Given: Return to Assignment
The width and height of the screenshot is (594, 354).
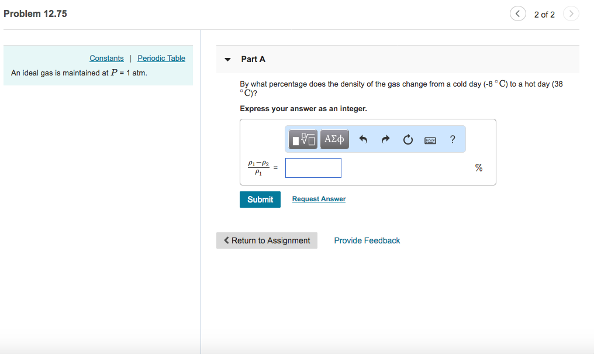Looking at the screenshot, I should [x=267, y=240].
